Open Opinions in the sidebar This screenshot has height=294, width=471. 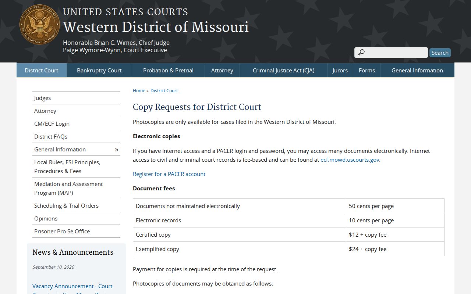pyautogui.click(x=76, y=218)
